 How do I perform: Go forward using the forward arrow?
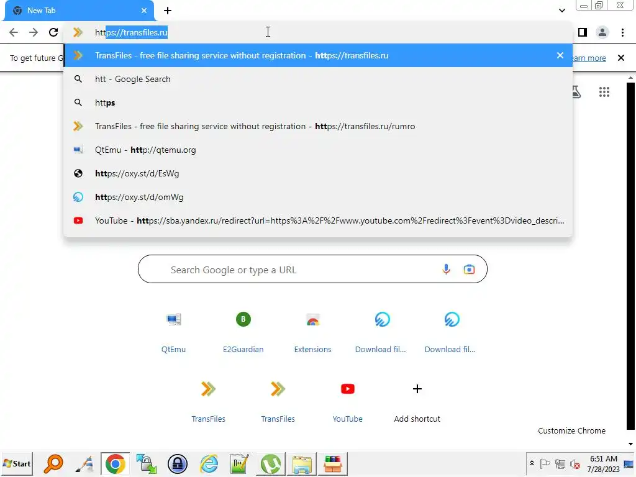tap(34, 32)
